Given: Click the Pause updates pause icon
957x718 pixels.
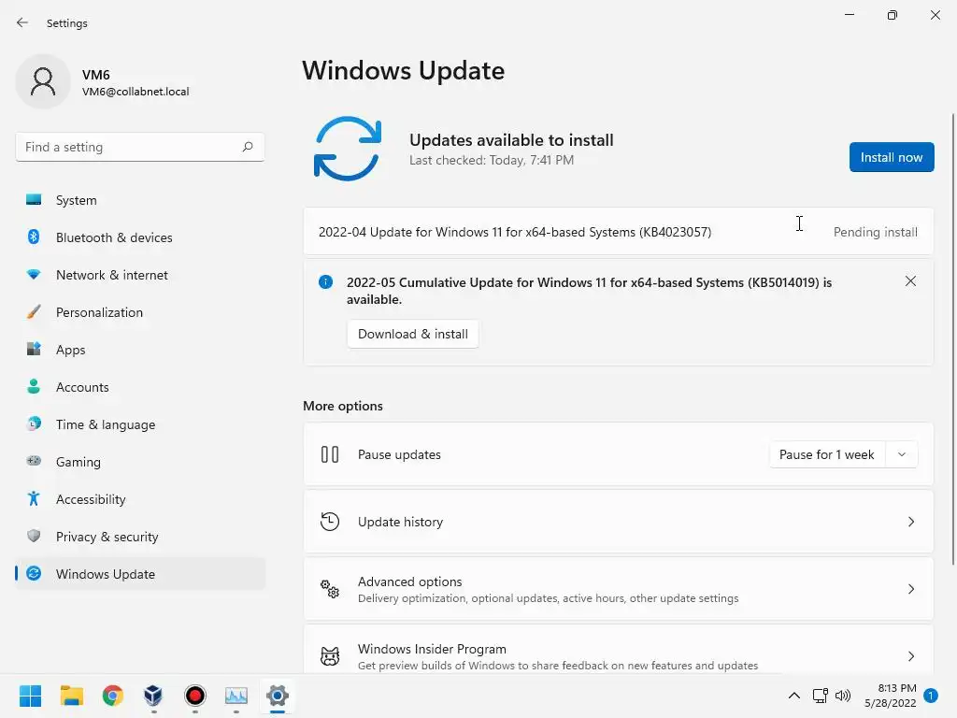Looking at the screenshot, I should pyautogui.click(x=330, y=454).
